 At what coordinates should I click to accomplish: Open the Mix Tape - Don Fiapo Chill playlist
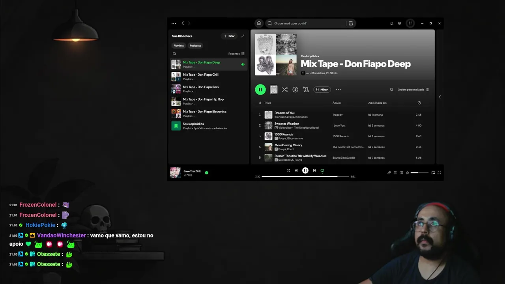[209, 77]
